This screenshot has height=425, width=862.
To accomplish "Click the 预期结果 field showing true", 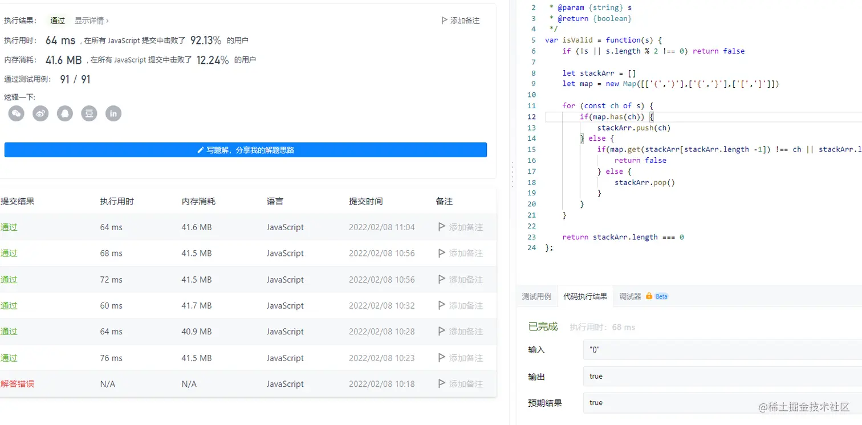I will coord(722,403).
